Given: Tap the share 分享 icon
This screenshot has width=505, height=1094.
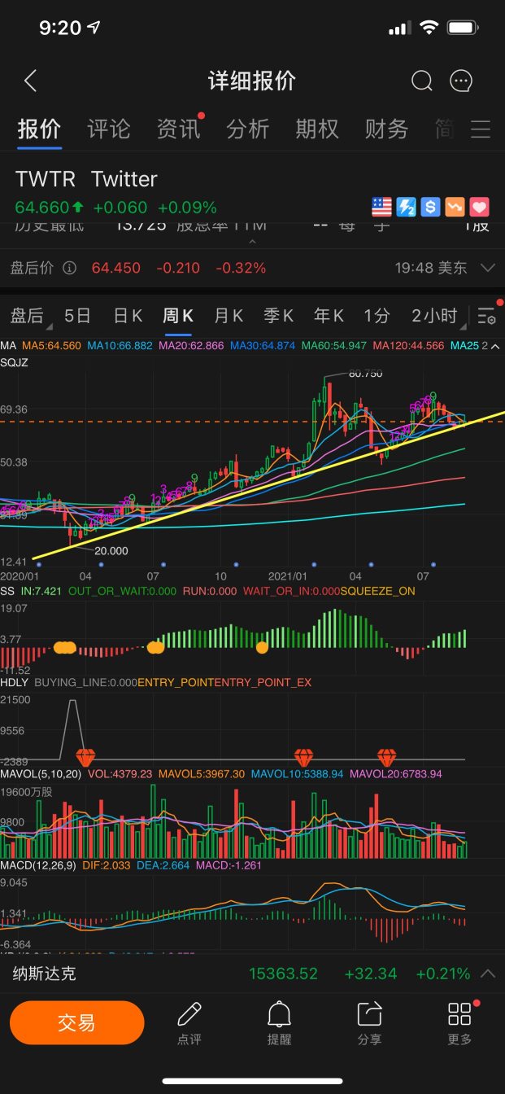Looking at the screenshot, I should pos(369,1013).
